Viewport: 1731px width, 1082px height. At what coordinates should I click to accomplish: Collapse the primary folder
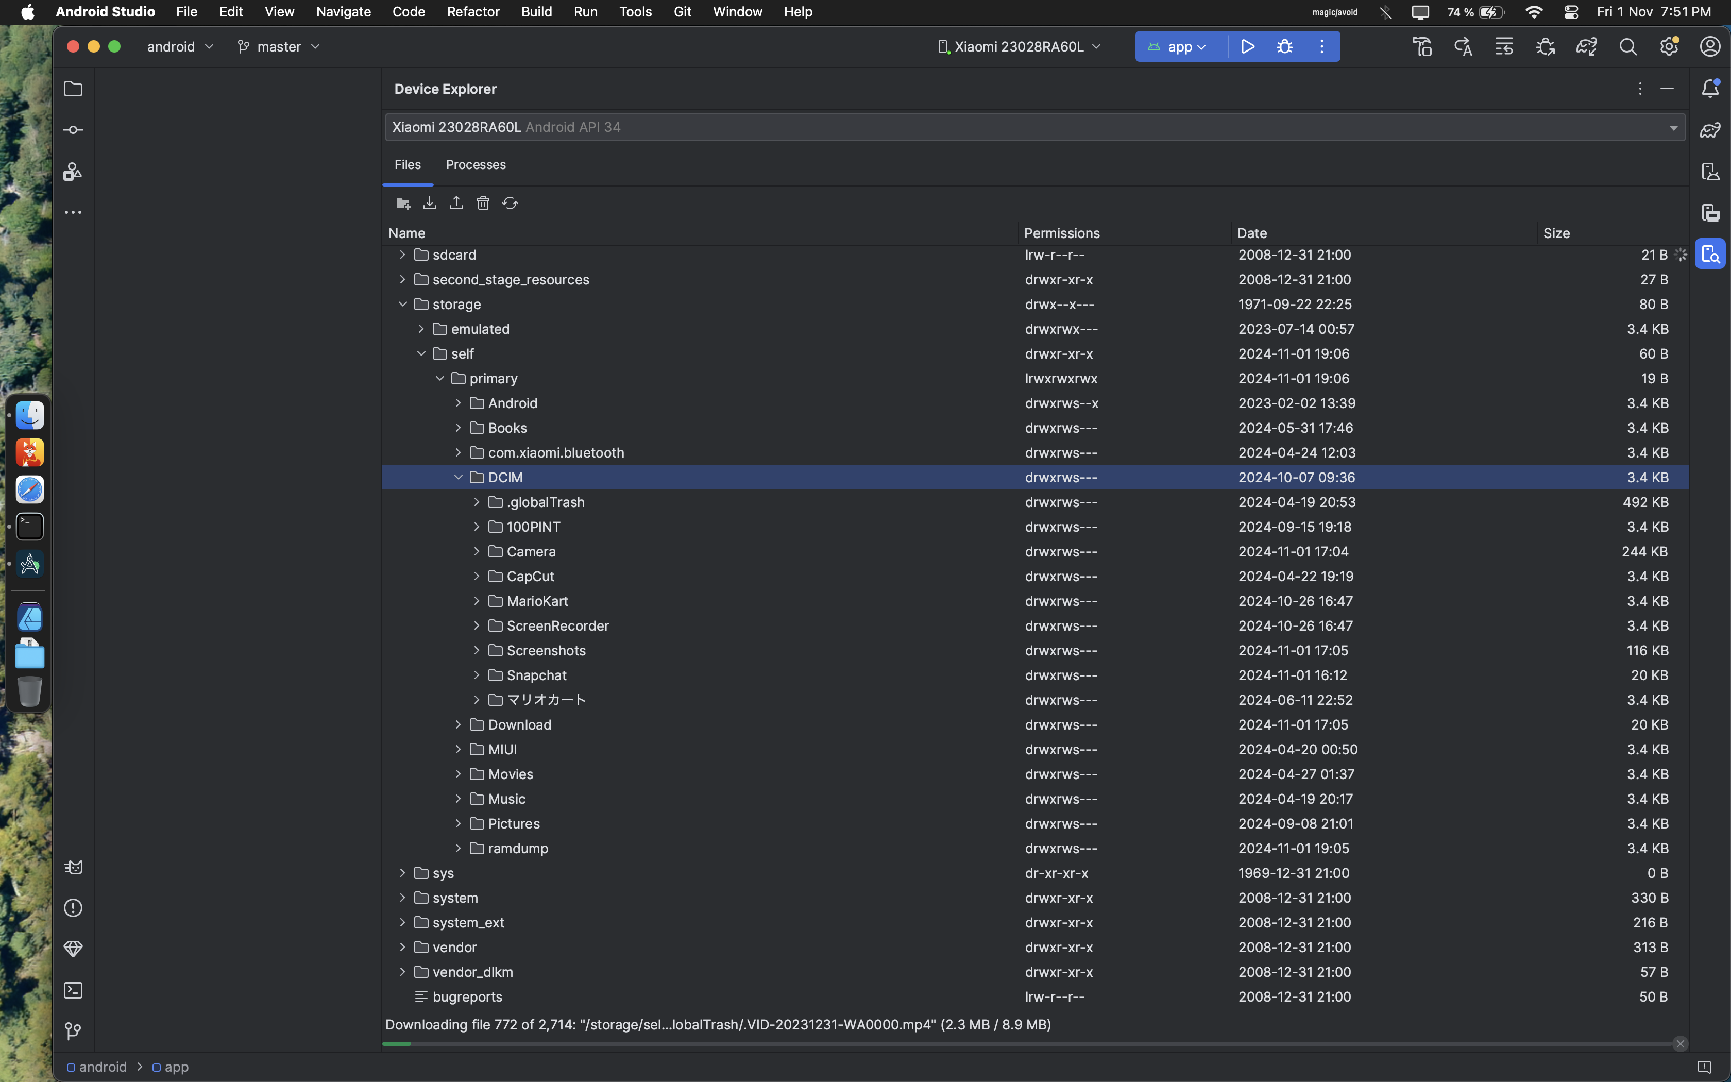(x=440, y=379)
